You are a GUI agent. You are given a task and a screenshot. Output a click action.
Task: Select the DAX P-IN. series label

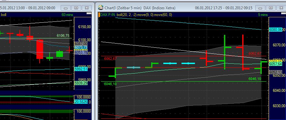(108, 15)
